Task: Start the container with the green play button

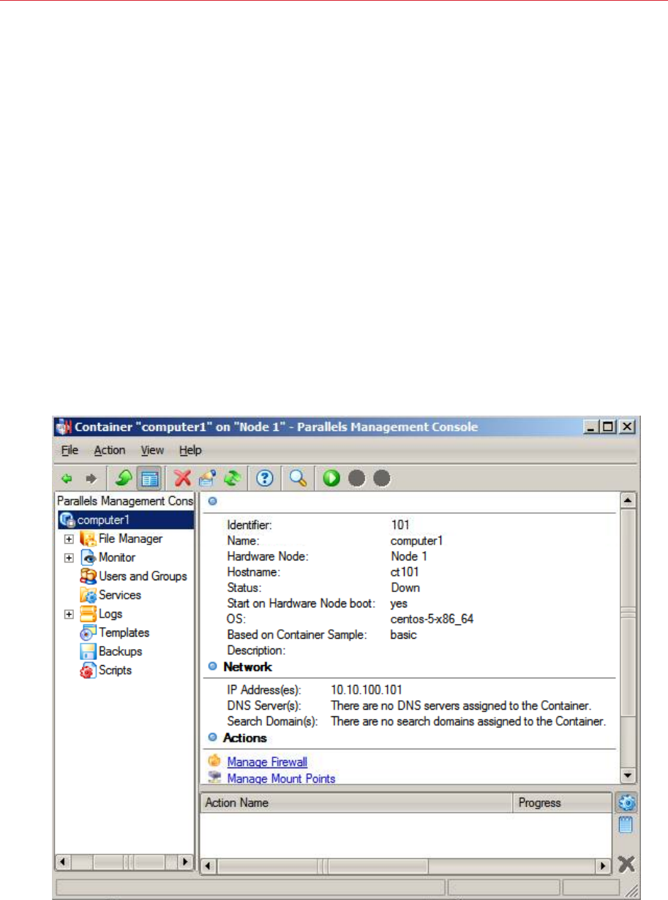Action: [x=331, y=479]
